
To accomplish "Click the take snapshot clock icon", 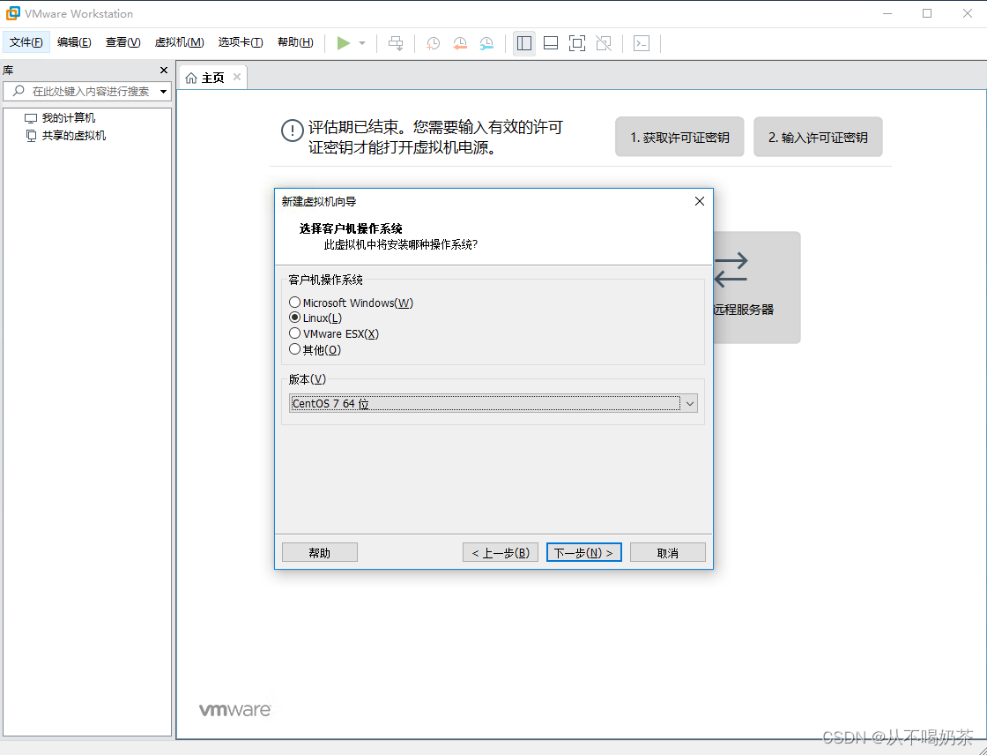I will 433,43.
